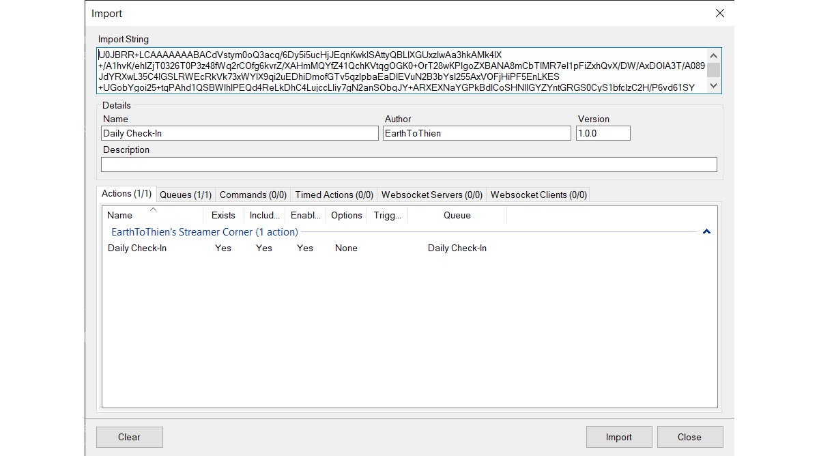Open the Websocket Servers (0/0) tab
The image size is (819, 456).
click(431, 195)
